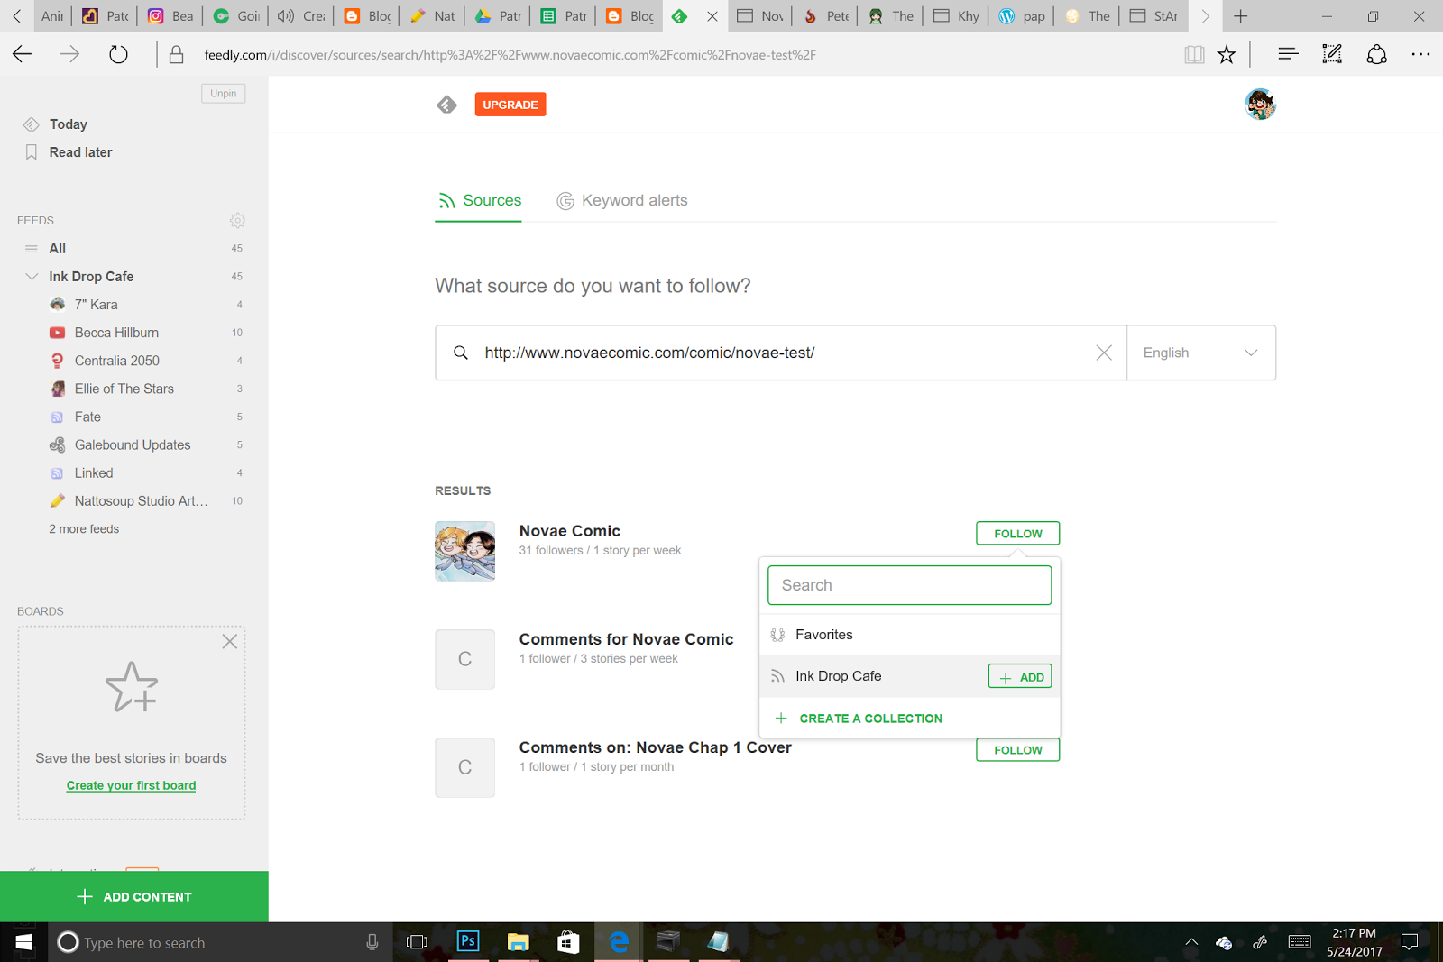Open the Ellie of The Stars feed
This screenshot has width=1443, height=962.
124,389
